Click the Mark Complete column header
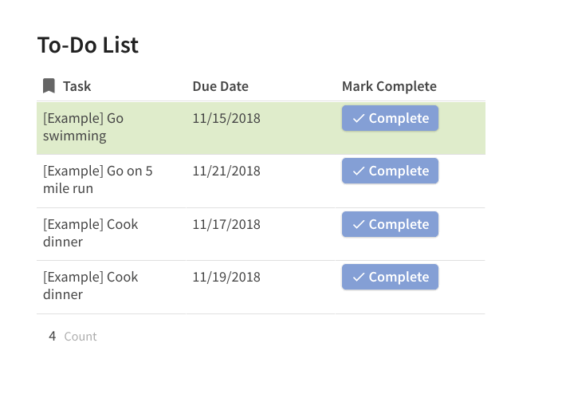Screen dimensions: 566x406 (x=389, y=86)
